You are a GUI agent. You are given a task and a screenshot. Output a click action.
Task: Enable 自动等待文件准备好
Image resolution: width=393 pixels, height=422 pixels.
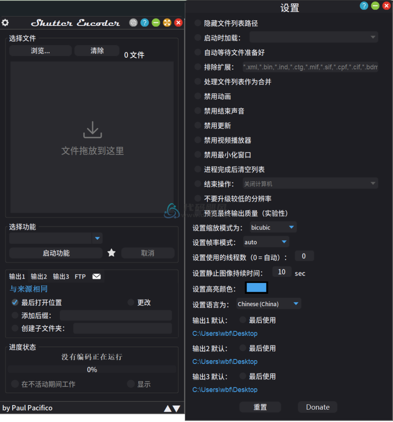tap(198, 52)
